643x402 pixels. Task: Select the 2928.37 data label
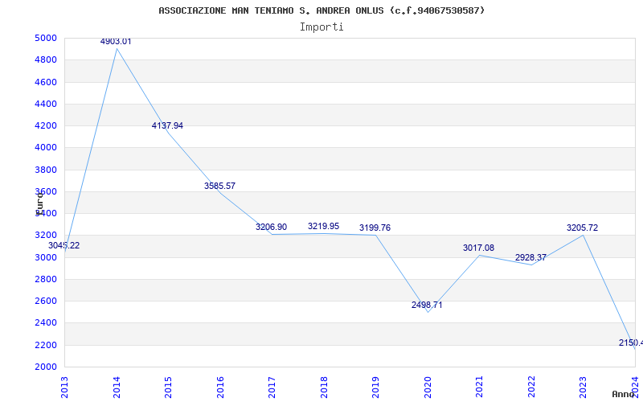pyautogui.click(x=530, y=257)
